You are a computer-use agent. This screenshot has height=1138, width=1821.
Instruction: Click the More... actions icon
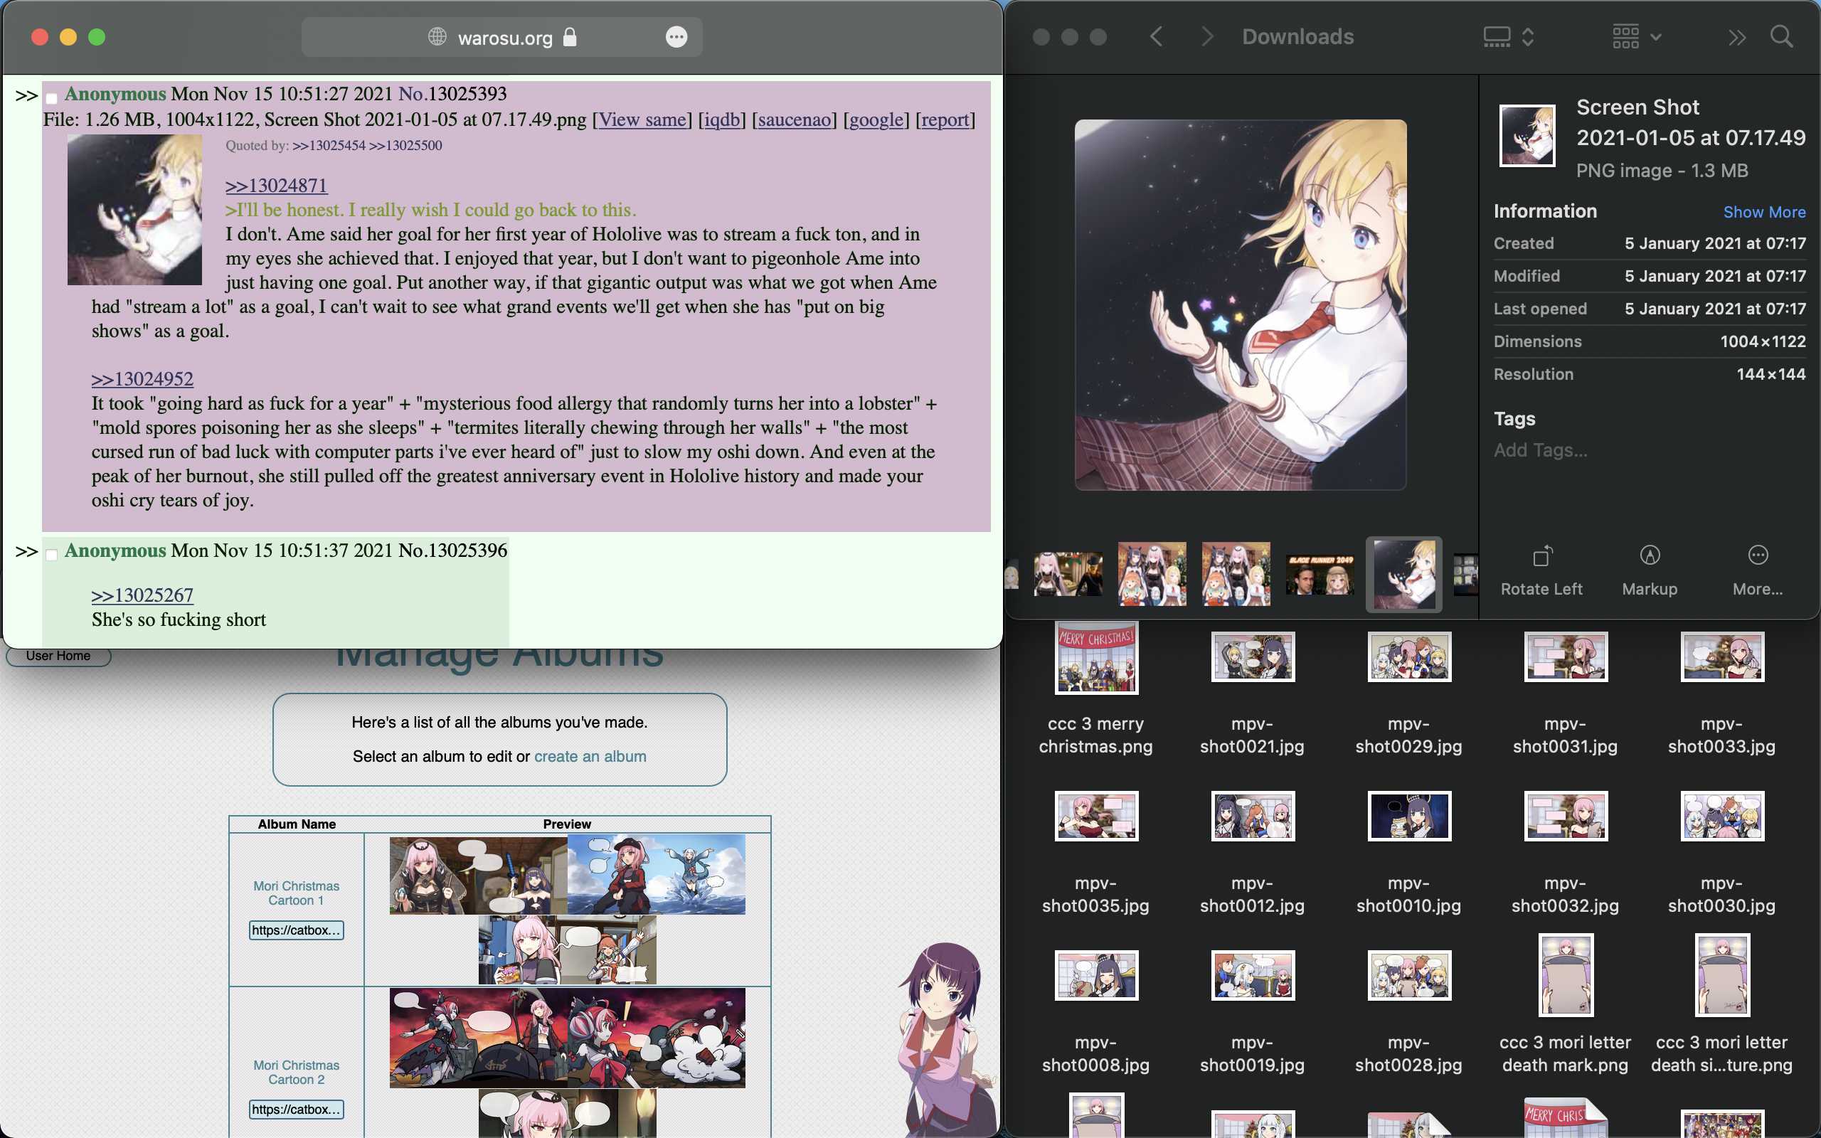click(1758, 556)
